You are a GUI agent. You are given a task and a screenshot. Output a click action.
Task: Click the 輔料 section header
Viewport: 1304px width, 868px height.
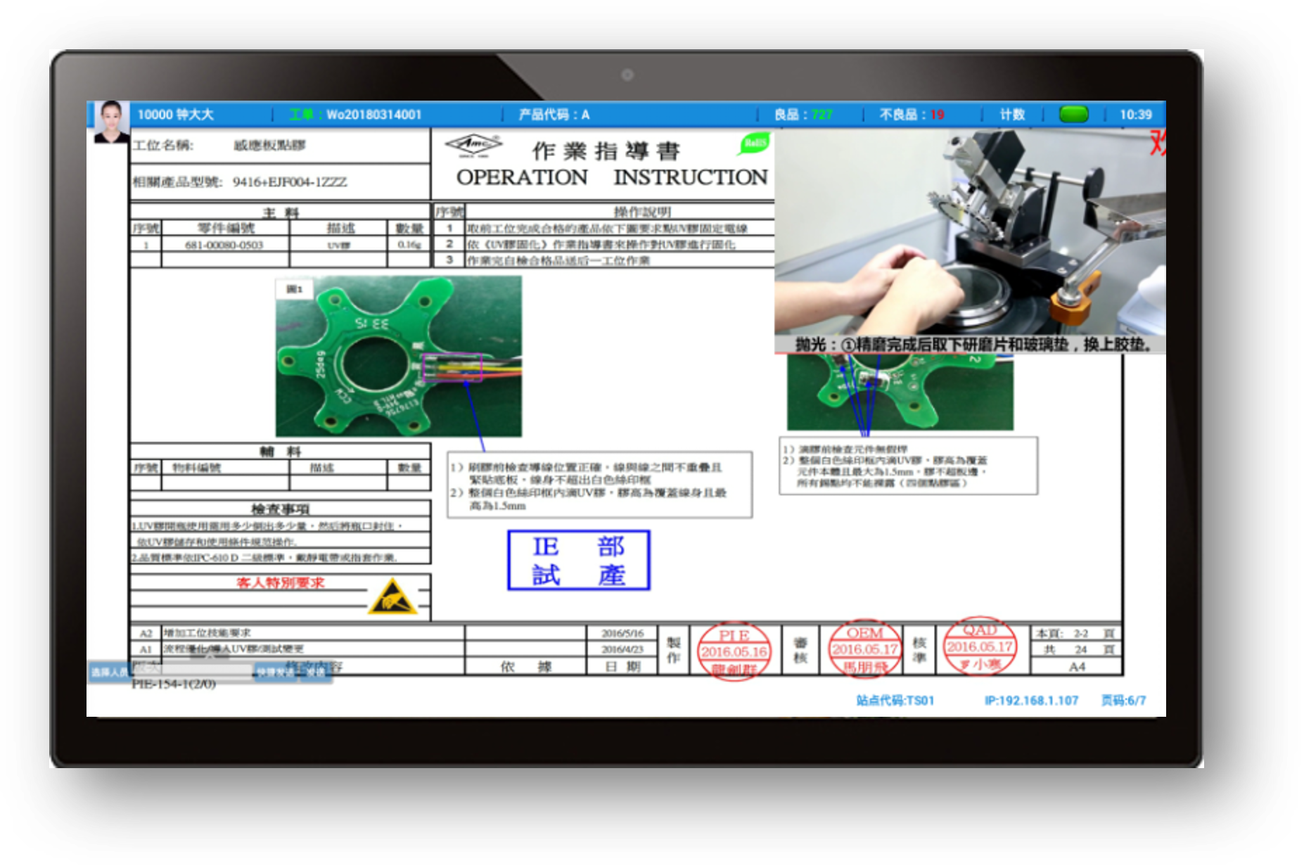(x=280, y=452)
